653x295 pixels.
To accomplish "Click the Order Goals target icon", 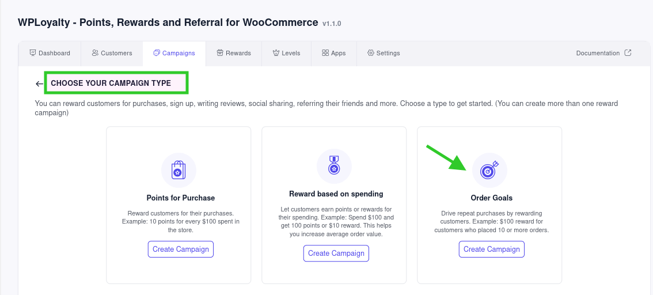I will point(489,170).
